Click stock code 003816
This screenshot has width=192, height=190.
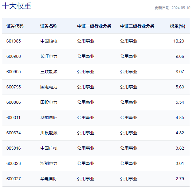pos(13,148)
